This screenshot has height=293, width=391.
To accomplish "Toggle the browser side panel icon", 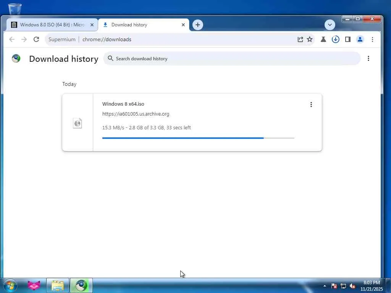I will tap(348, 39).
